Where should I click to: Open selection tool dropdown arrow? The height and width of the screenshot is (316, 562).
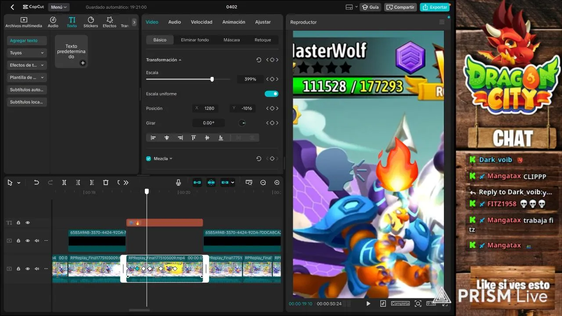(18, 183)
